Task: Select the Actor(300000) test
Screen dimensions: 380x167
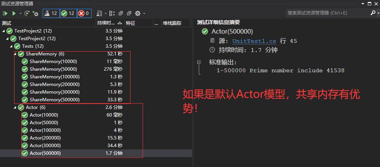Action: tap(96, 146)
